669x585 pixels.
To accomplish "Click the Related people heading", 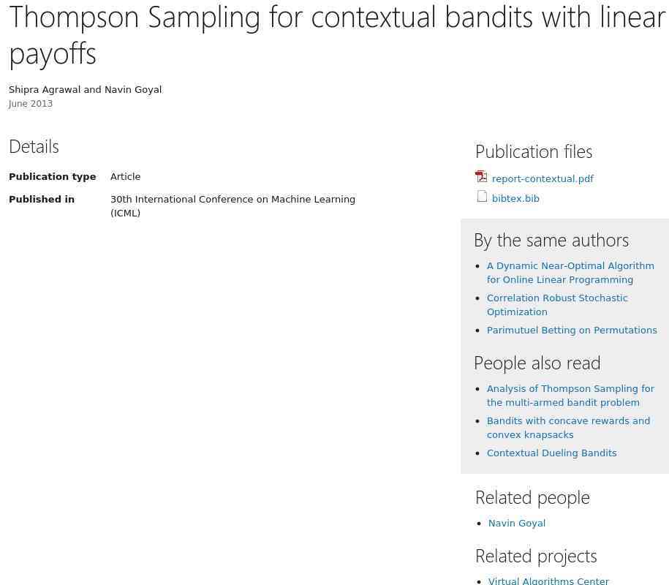I will click(x=532, y=498).
